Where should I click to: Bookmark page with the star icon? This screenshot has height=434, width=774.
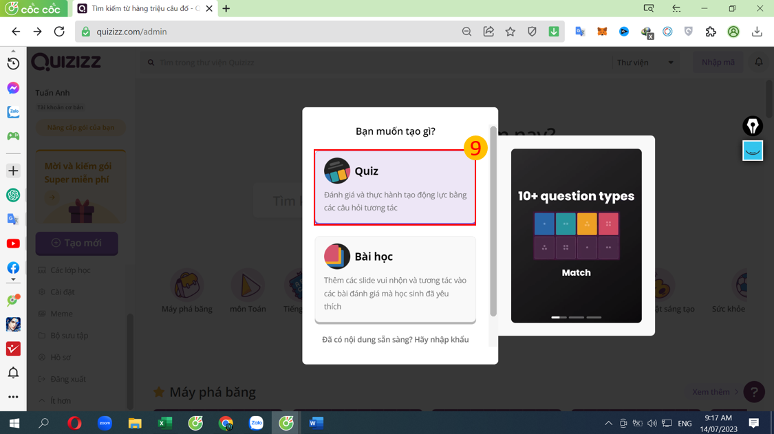click(510, 32)
